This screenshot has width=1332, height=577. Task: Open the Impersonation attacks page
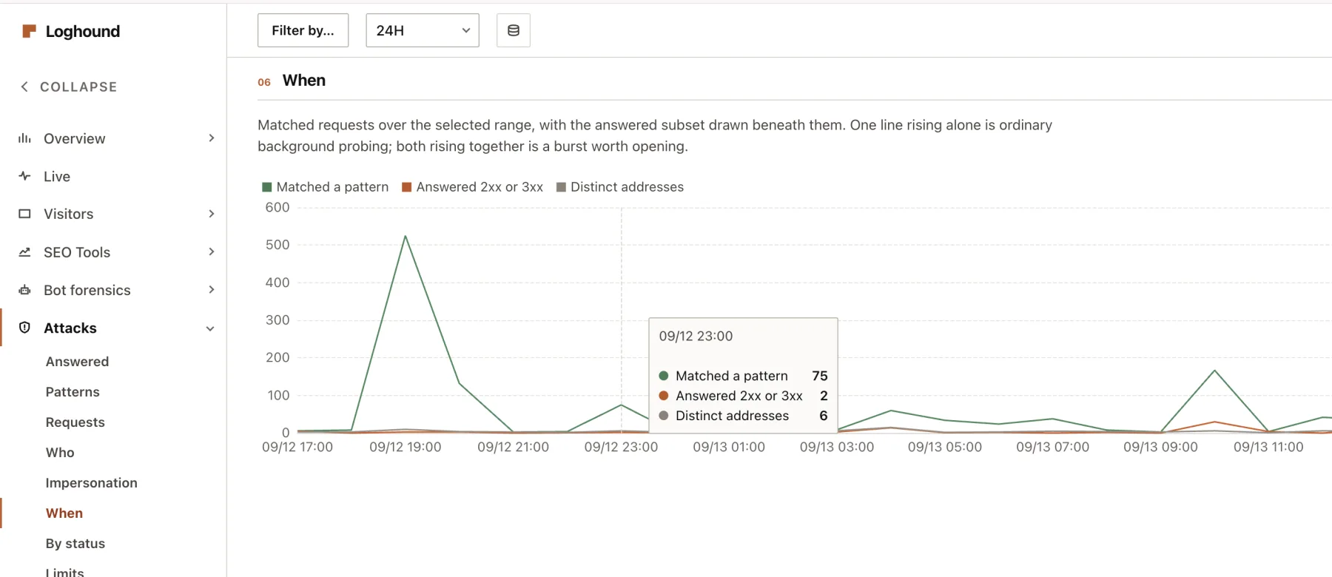(x=92, y=483)
